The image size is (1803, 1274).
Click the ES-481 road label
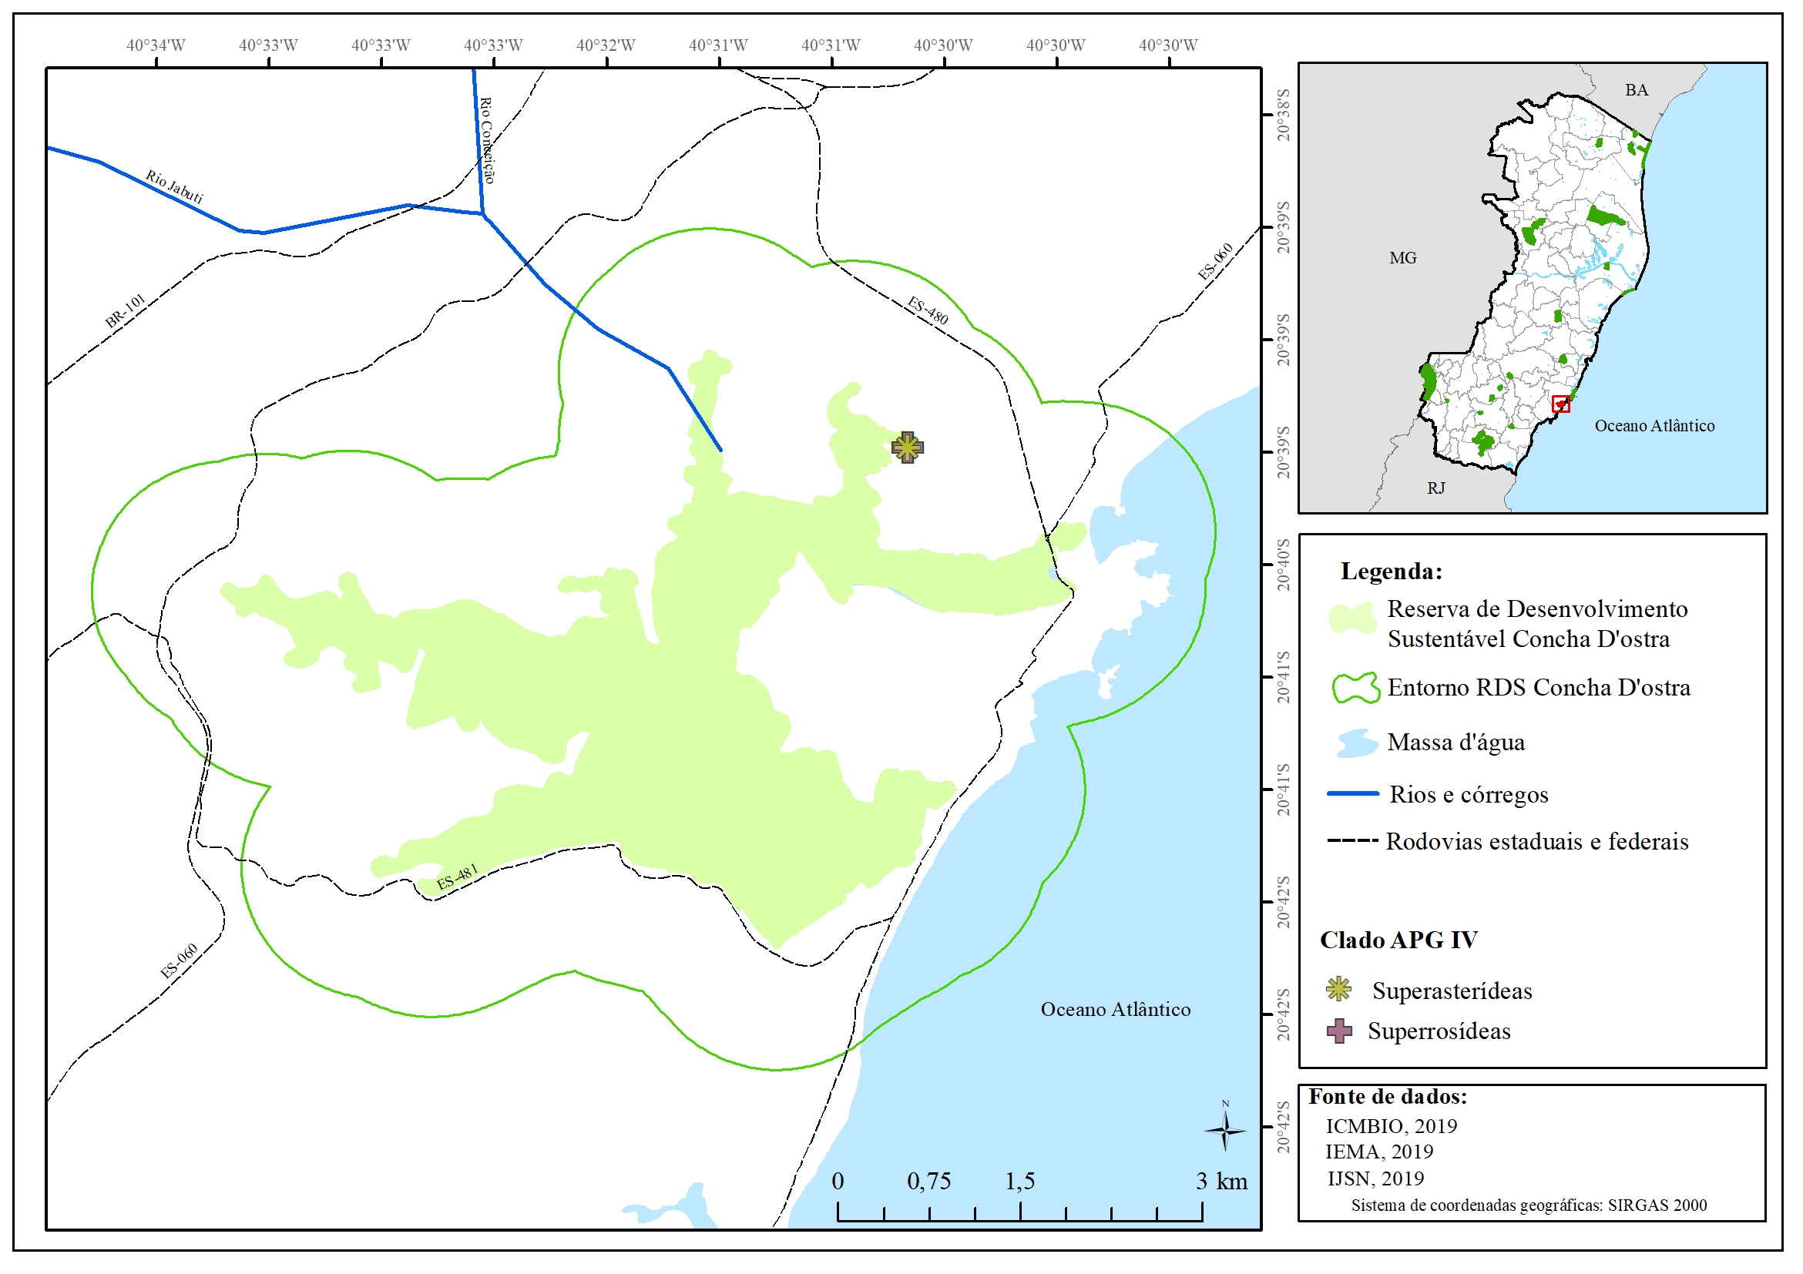click(x=457, y=877)
